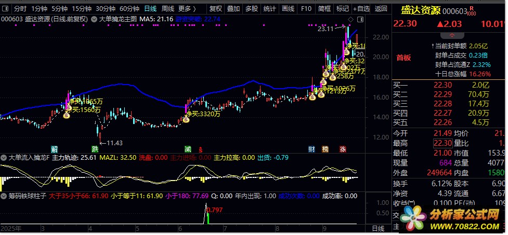Image resolution: width=508 pixels, height=235 pixels.
Task: Click the 买三 order row
Action: pos(449,104)
